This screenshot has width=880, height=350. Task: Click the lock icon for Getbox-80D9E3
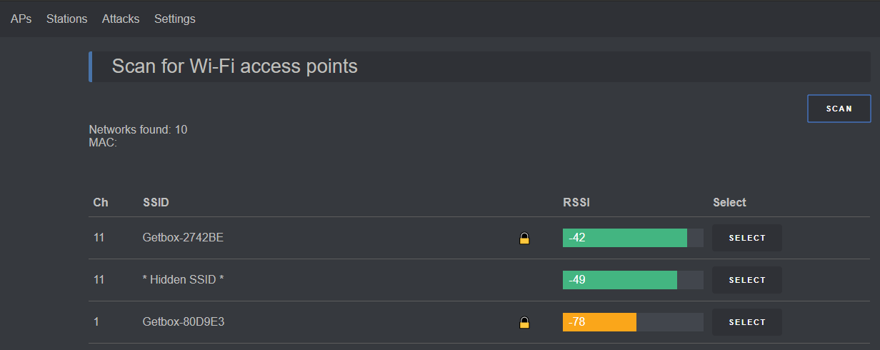point(524,322)
